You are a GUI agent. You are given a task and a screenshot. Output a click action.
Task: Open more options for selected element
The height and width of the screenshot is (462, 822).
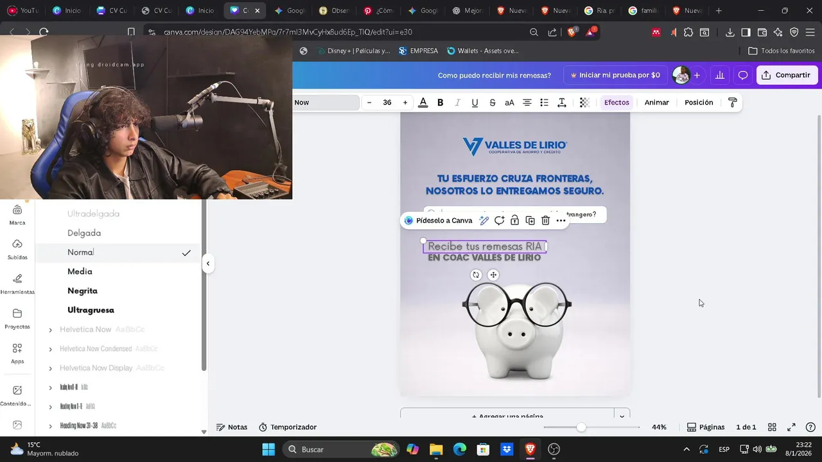tap(561, 220)
